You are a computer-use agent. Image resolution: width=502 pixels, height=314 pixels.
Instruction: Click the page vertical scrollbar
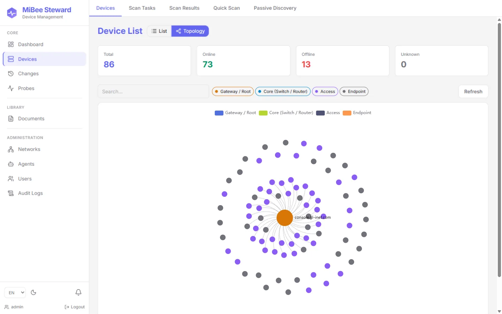(499, 150)
